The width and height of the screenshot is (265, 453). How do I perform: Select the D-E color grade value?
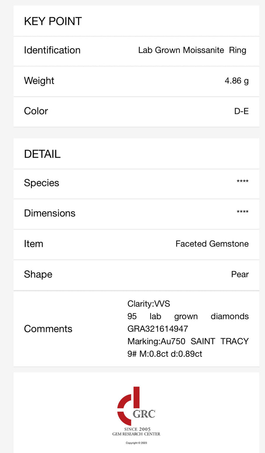(241, 111)
